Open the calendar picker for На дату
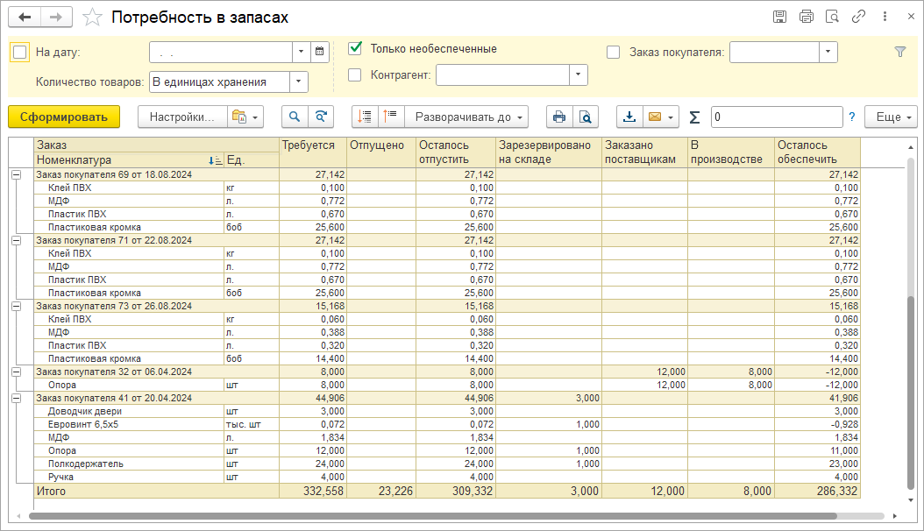The height and width of the screenshot is (531, 924). click(x=320, y=52)
